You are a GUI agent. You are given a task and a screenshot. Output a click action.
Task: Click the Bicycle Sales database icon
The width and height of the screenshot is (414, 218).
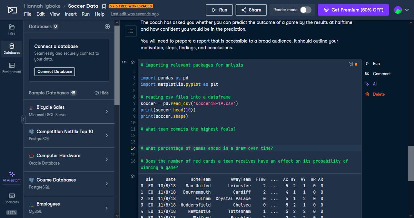click(31, 107)
